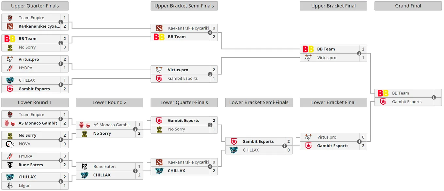Show details of Gambit vs CHILLAX semi-final
The height and width of the screenshot is (191, 444).
pos(284,146)
